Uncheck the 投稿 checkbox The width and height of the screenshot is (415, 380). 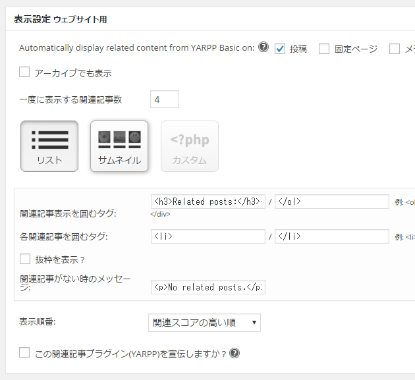280,48
